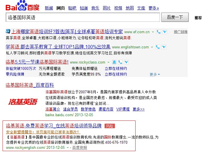Open the 洛基英语 logo thumbnail
Viewport: 202px width, 154px height.
pos(23,102)
